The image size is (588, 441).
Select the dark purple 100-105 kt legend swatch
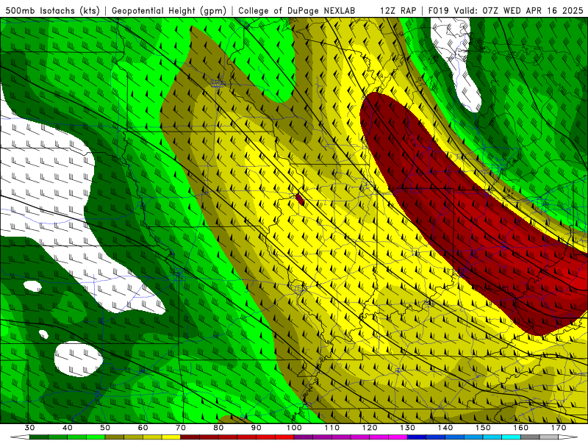(x=304, y=437)
